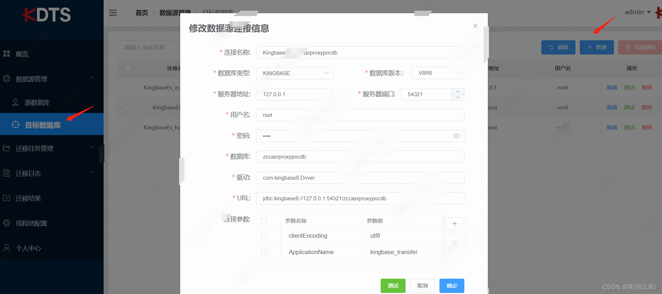The image size is (662, 294).
Task: Click the URL field with jdbc:kingbase8
Action: [x=360, y=198]
